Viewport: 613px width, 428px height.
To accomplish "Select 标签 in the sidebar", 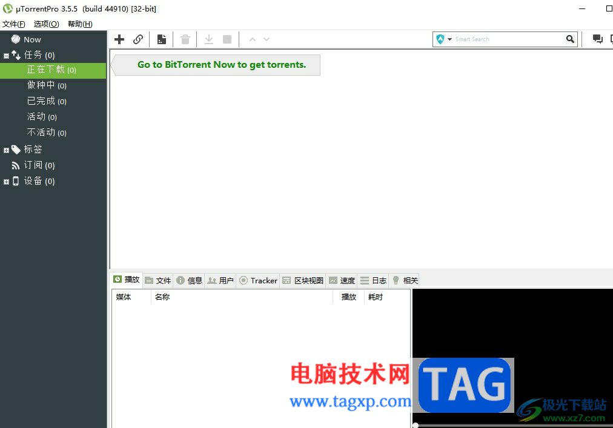I will coord(33,150).
